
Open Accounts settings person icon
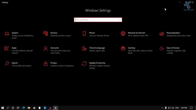(46, 49)
